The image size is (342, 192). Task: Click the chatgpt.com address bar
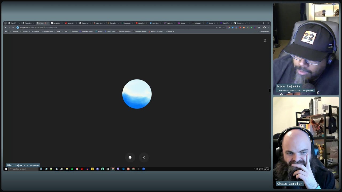(x=115, y=27)
